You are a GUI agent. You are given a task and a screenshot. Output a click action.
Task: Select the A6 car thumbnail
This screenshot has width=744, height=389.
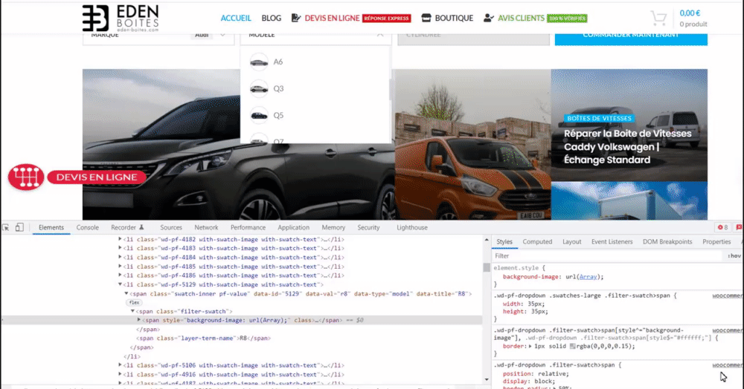pyautogui.click(x=259, y=62)
